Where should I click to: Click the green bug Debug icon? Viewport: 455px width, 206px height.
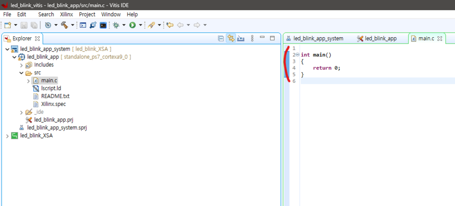pyautogui.click(x=116, y=25)
